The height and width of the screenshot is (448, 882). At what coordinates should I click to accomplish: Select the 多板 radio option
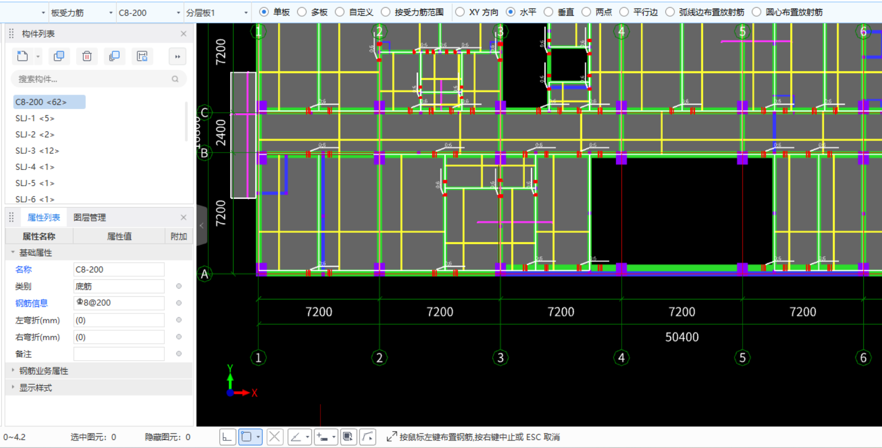302,12
